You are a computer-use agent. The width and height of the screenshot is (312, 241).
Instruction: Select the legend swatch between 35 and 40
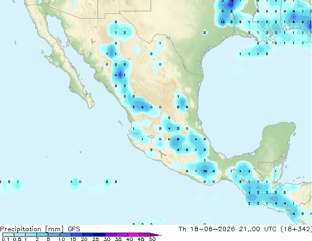coord(122,235)
